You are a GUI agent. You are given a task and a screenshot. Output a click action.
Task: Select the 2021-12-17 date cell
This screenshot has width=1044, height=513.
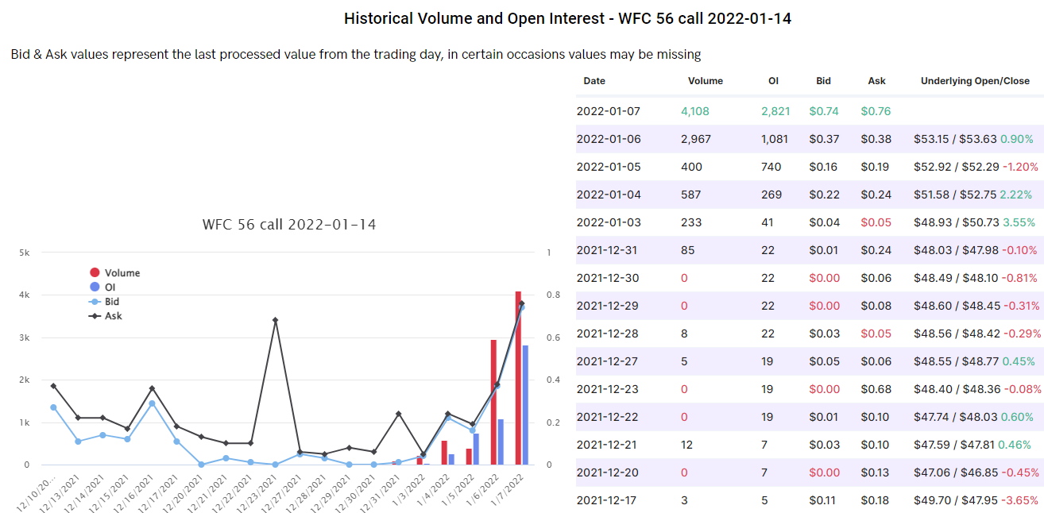click(x=609, y=500)
